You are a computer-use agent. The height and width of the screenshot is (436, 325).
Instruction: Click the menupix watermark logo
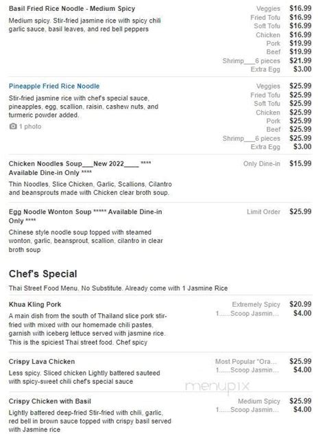point(217,387)
